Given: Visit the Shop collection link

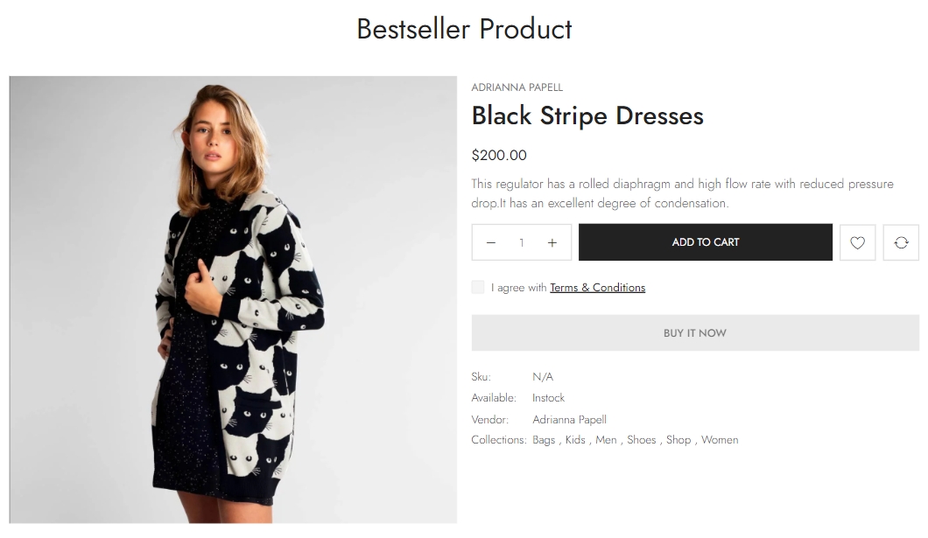Looking at the screenshot, I should [678, 440].
